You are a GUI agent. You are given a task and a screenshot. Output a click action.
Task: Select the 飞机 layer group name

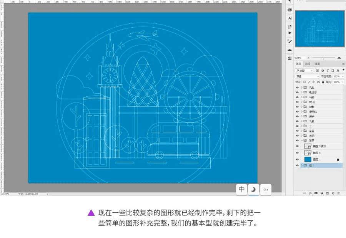point(312,121)
